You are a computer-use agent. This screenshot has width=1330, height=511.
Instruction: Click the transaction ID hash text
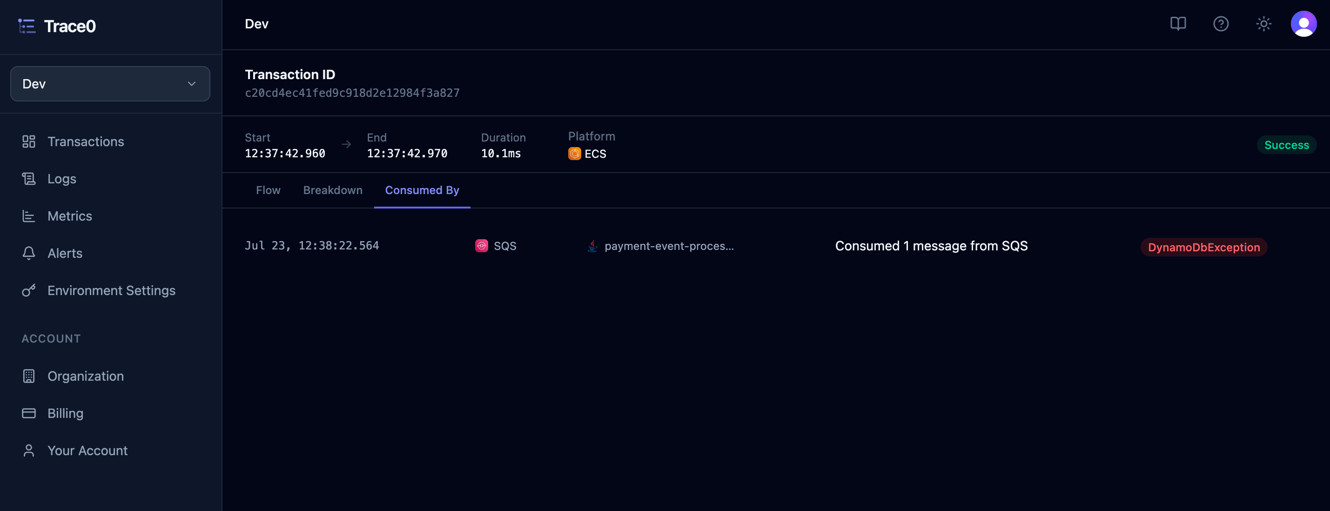tap(352, 93)
